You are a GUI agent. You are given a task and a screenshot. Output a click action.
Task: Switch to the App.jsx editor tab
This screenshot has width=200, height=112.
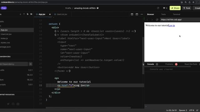(42, 14)
